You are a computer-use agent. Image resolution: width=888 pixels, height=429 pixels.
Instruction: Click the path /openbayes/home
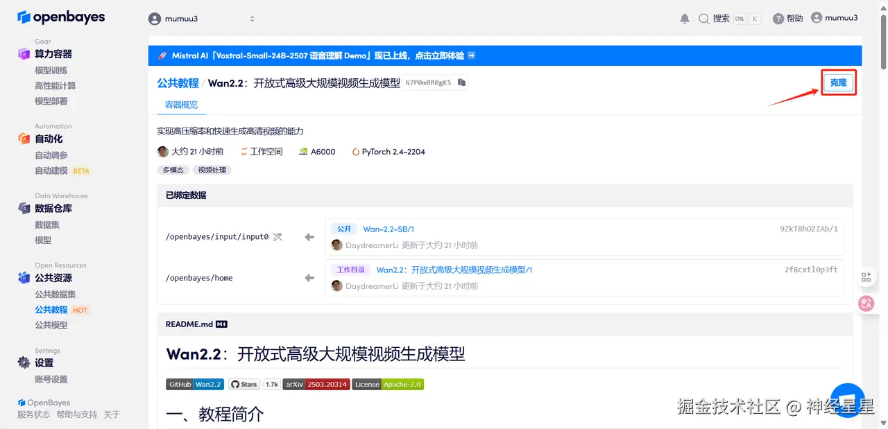199,278
